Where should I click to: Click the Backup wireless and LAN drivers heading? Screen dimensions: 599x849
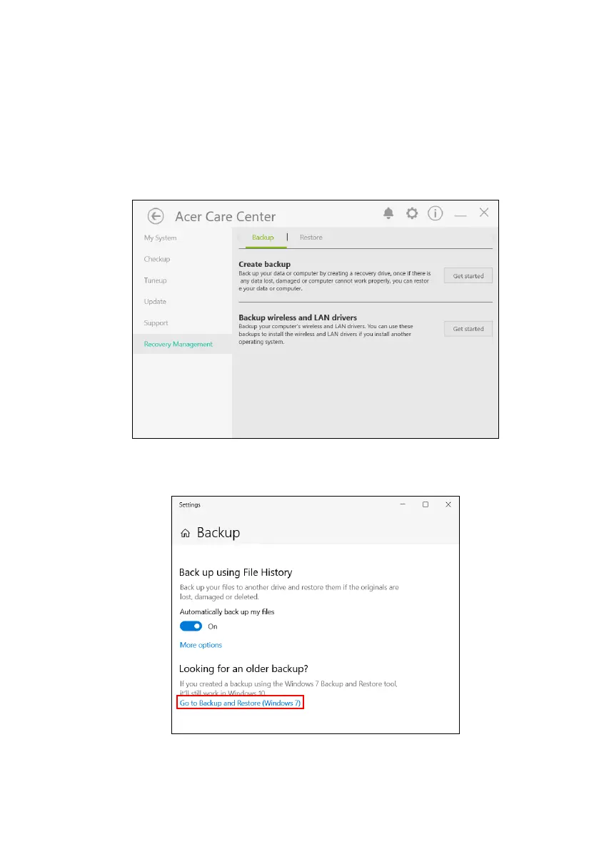(298, 317)
